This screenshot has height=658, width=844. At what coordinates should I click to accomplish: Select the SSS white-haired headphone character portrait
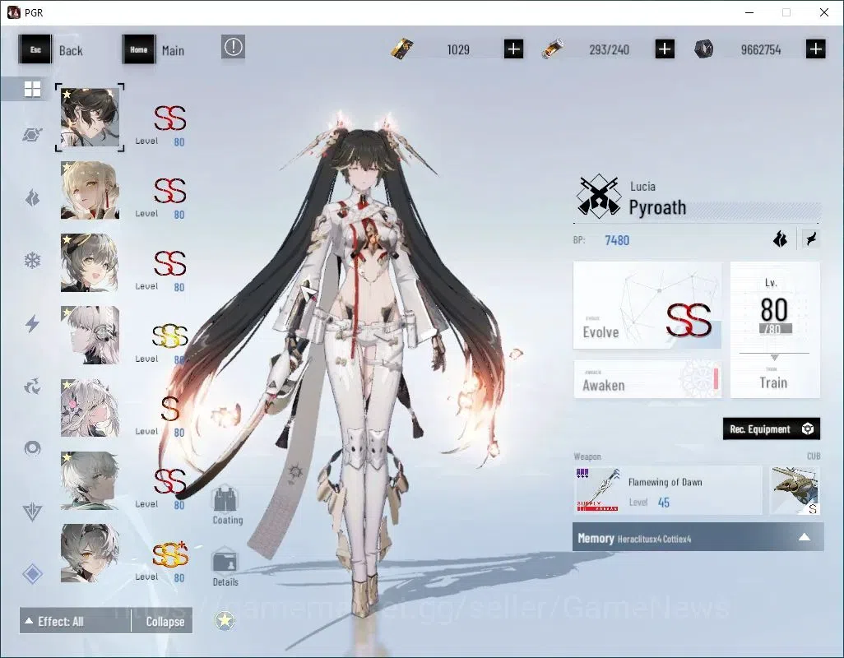point(90,336)
